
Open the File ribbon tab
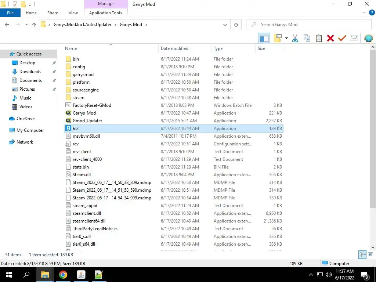(x=10, y=13)
